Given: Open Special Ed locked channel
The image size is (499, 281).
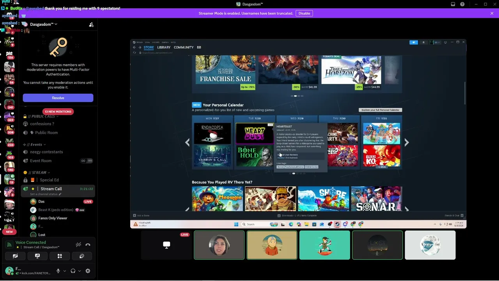Looking at the screenshot, I should pyautogui.click(x=58, y=180).
